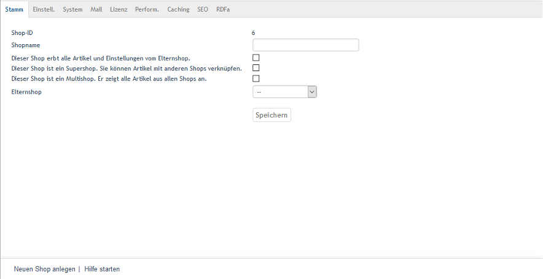Go to the System tab
543x279 pixels.
coord(72,9)
